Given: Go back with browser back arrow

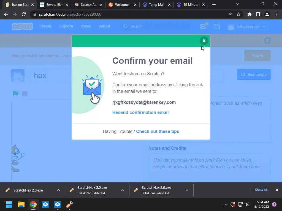Looking at the screenshot, I should [6, 14].
